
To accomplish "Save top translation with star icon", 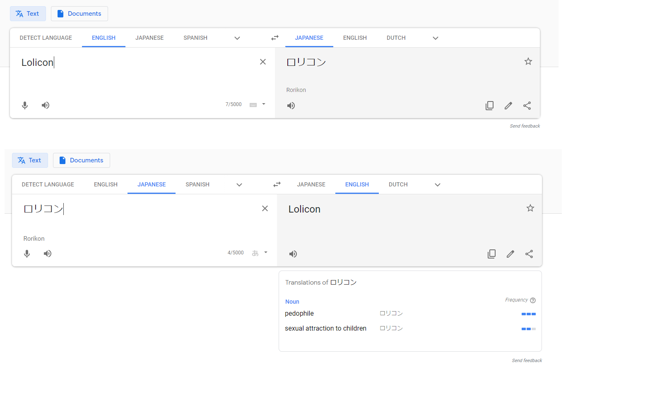I will 528,61.
